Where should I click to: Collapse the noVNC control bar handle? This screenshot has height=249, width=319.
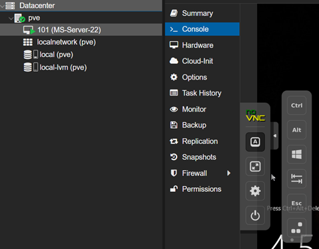click(275, 135)
